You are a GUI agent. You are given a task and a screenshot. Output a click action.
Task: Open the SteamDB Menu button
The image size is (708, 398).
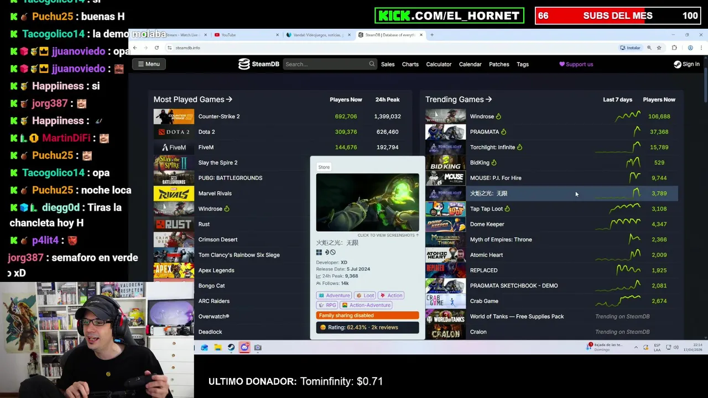[x=149, y=64]
